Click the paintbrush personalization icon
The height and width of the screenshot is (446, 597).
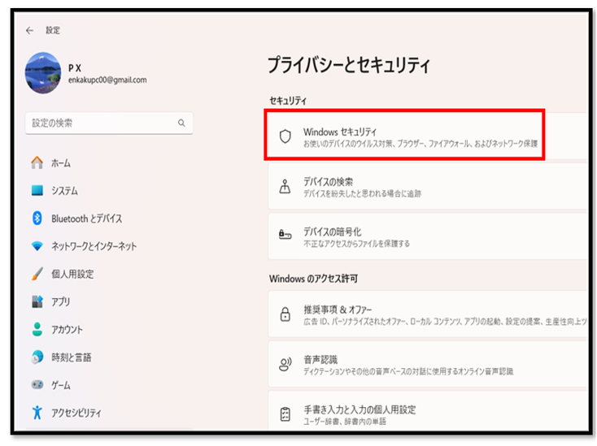37,274
